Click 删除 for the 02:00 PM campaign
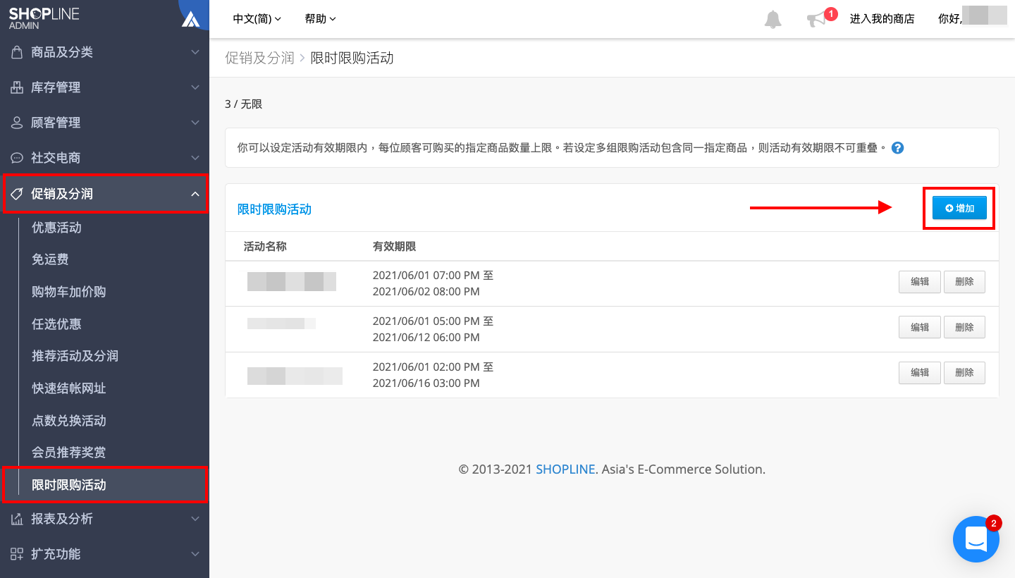The height and width of the screenshot is (578, 1015). [x=964, y=372]
